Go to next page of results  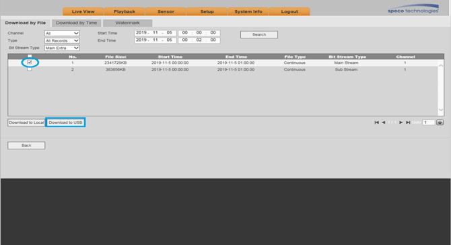coord(401,123)
